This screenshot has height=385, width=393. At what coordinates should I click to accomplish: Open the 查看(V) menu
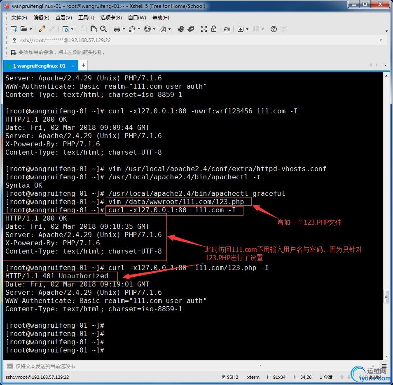64,18
